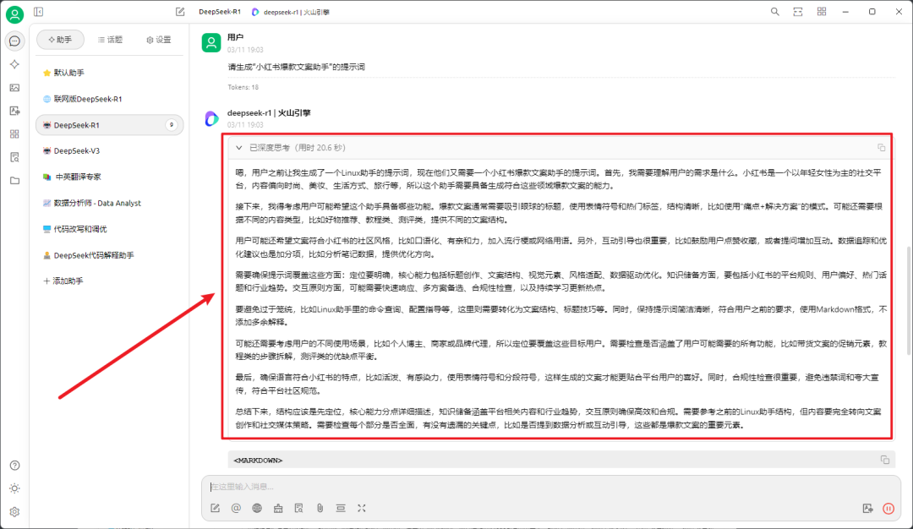Viewport: 913px width, 529px height.
Task: Select the DeepSeek-V3 assistant
Action: tap(109, 150)
